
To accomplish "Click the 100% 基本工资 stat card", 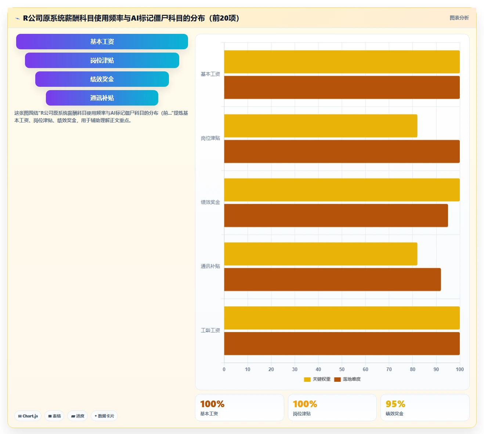I will point(239,408).
